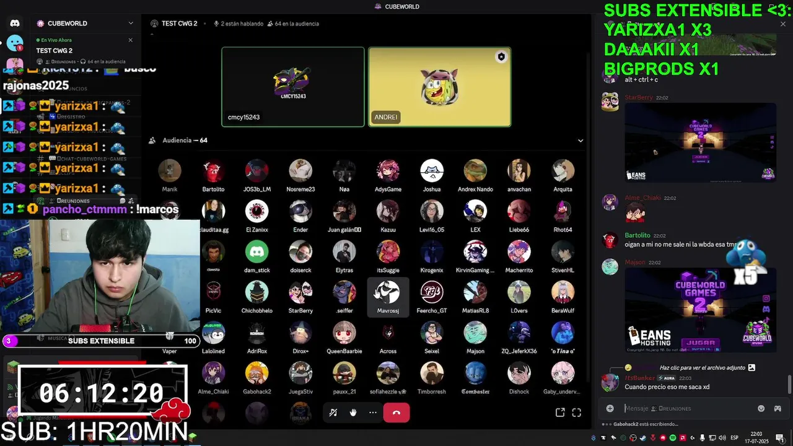This screenshot has width=793, height=446.
Task: Open anvachan audience avatar
Action: click(519, 171)
